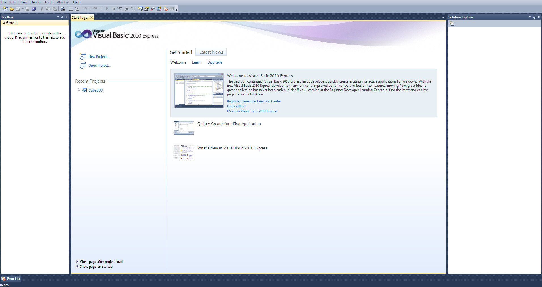Open Find in Files from toolbar
The height and width of the screenshot is (287, 542).
[x=63, y=9]
